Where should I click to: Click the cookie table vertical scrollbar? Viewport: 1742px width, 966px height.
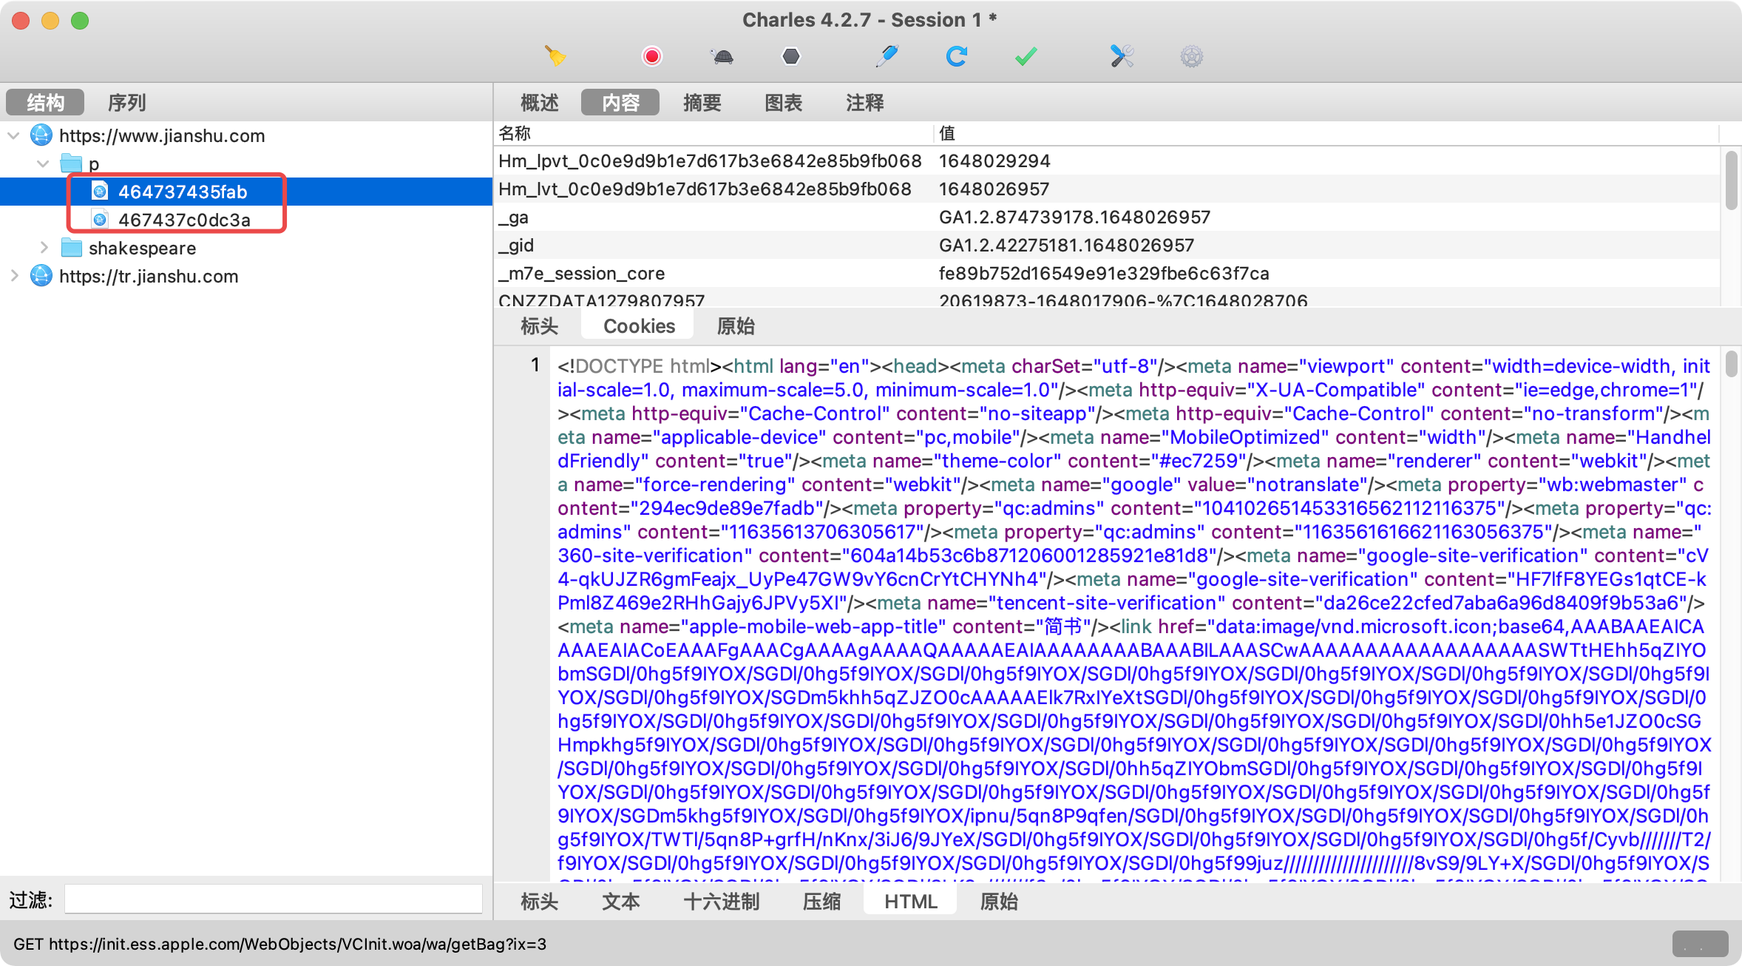click(x=1731, y=181)
